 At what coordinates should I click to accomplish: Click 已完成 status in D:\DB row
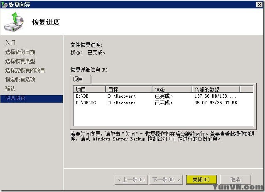pyautogui.click(x=164, y=96)
